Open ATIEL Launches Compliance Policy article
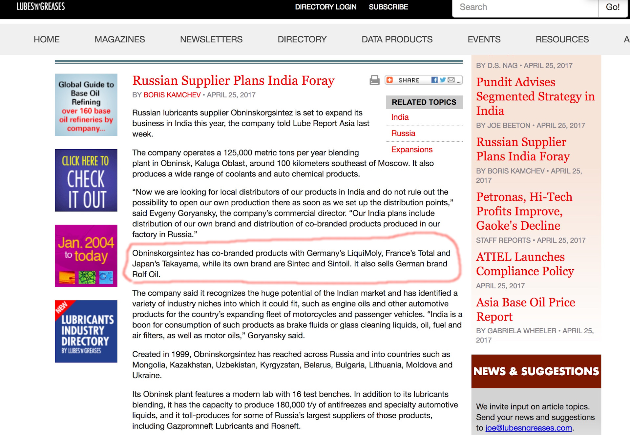The width and height of the screenshot is (630, 435). tap(525, 264)
